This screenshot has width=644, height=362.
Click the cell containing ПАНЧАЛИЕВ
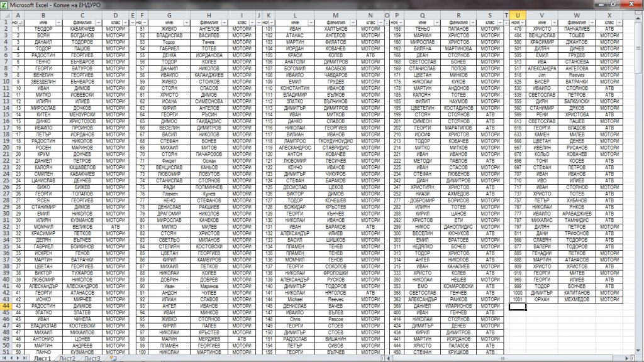click(577, 29)
